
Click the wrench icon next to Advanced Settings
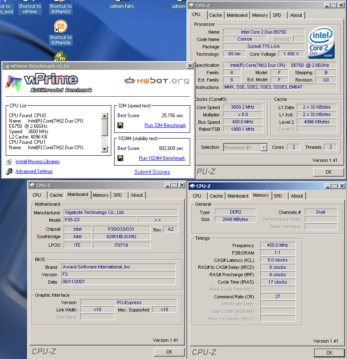tap(9, 171)
